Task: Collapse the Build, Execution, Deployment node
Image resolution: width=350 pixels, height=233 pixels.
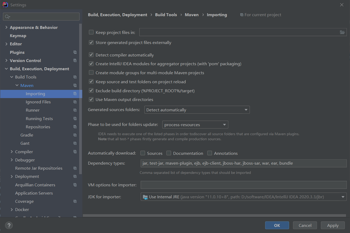Action: pos(6,69)
